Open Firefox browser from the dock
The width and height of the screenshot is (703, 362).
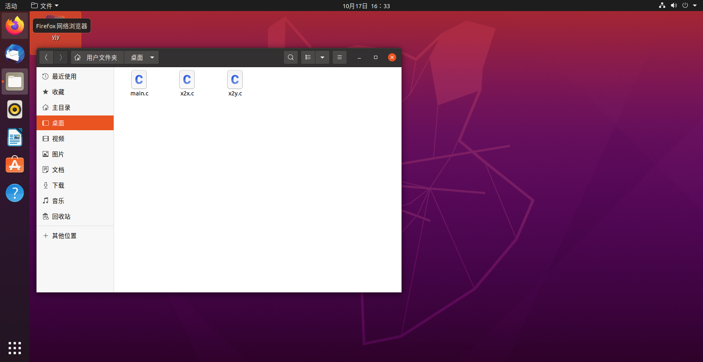click(x=15, y=26)
